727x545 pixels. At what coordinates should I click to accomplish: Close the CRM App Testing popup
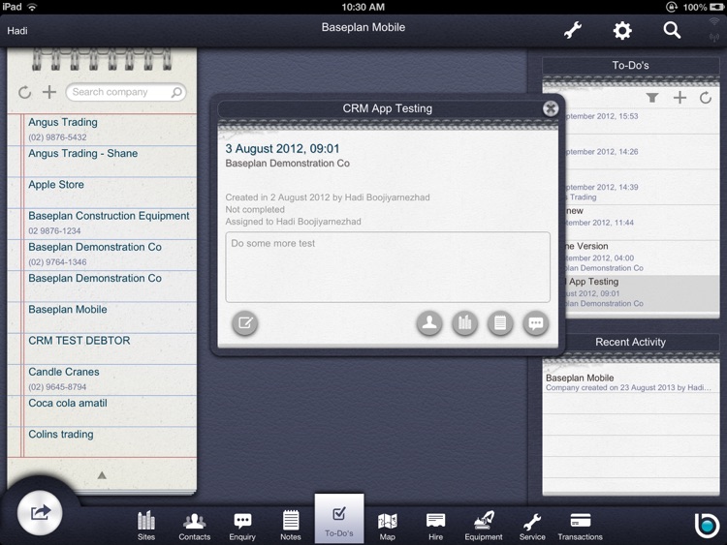click(551, 108)
